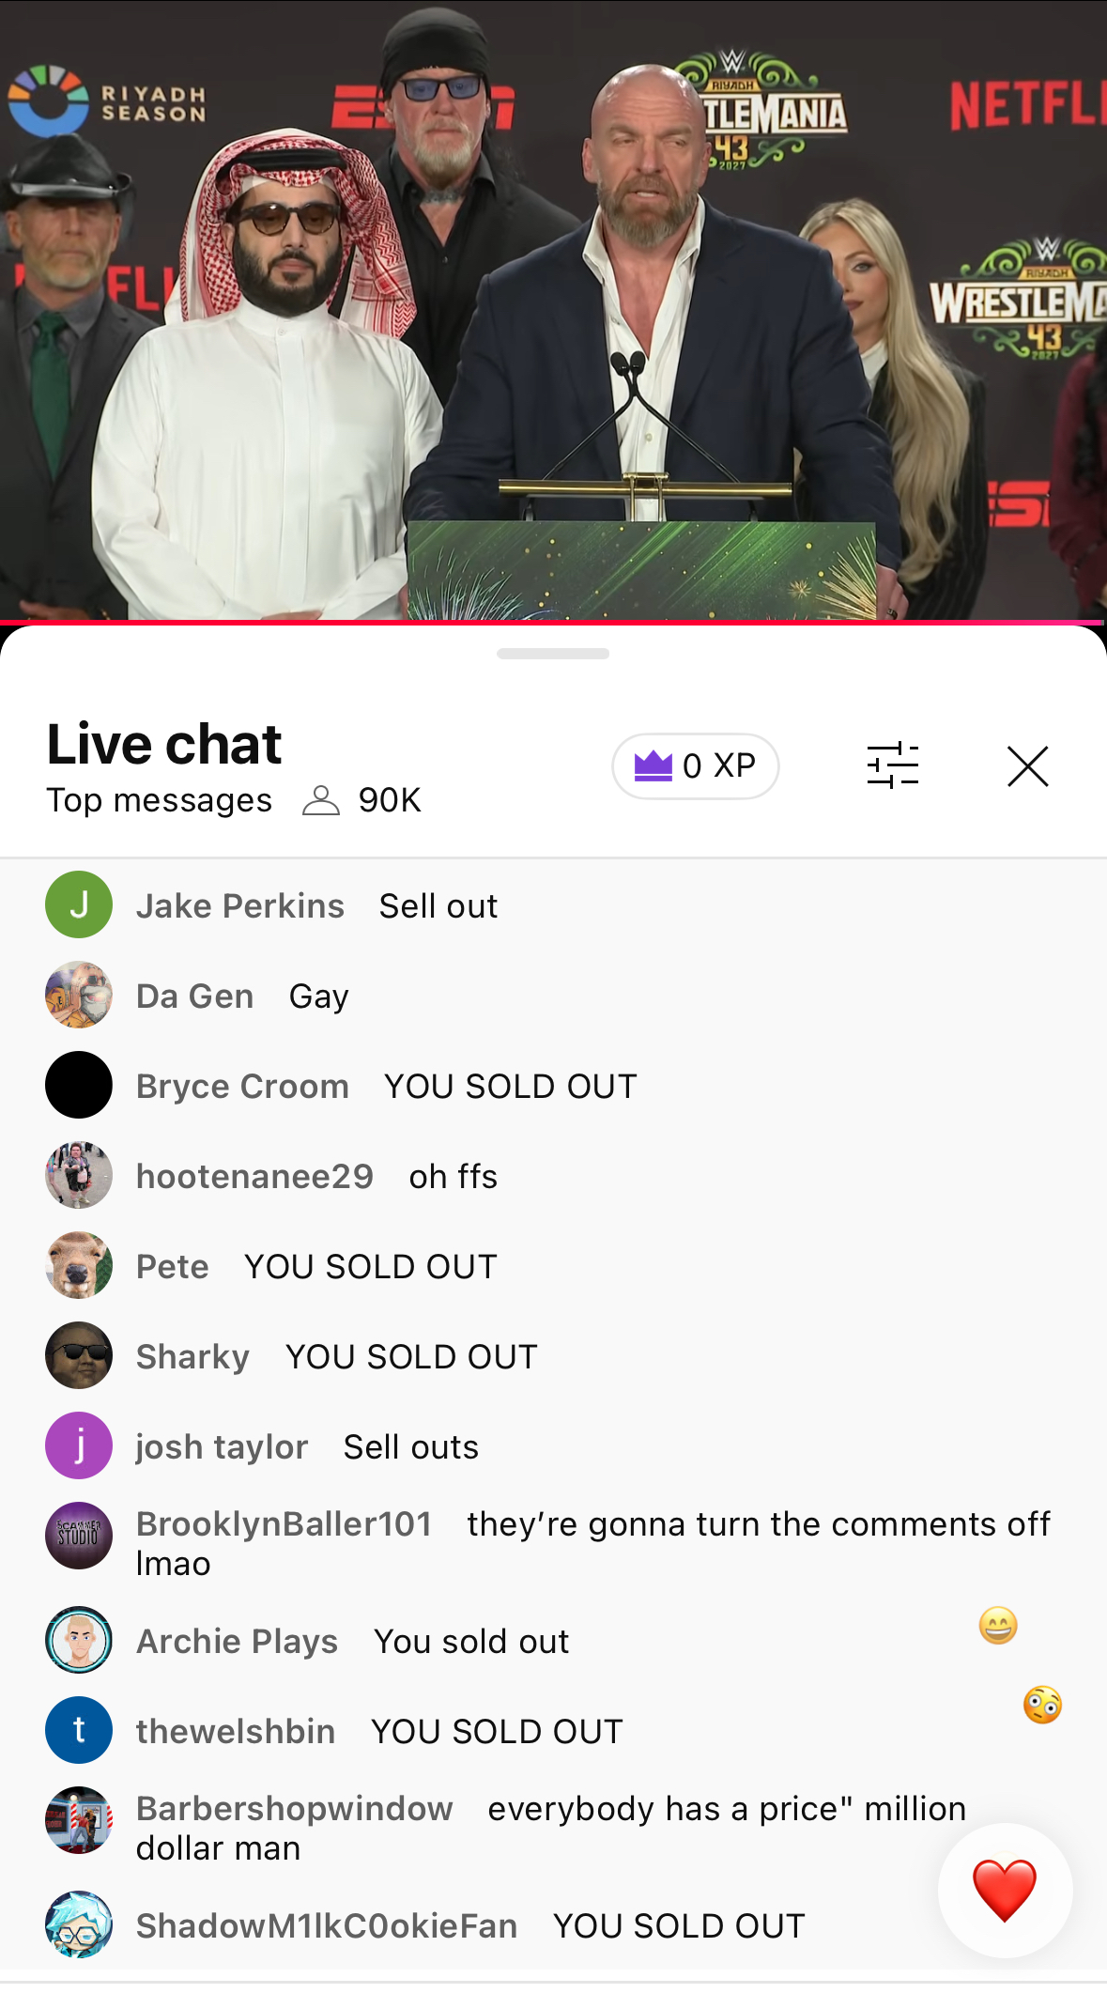
Task: Select the hootenanee29 username
Action: pyautogui.click(x=254, y=1176)
